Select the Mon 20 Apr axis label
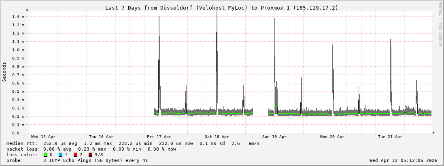Image resolution: width=444 pixels, height=166 pixels. click(x=332, y=137)
